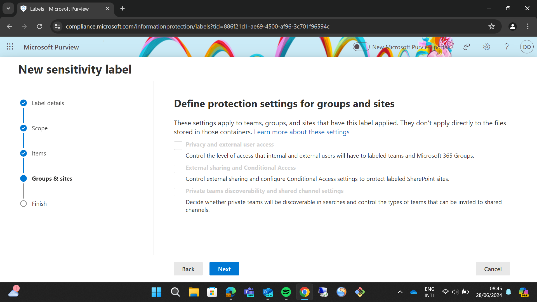This screenshot has width=537, height=302.
Task: Bookmark this page using the star icon
Action: [492, 26]
